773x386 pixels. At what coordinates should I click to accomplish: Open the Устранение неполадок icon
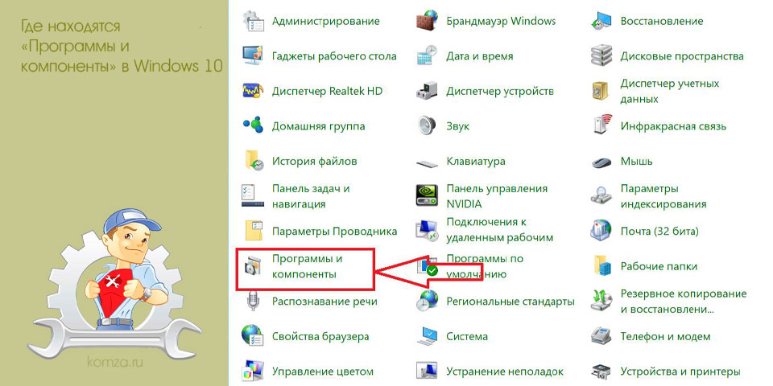[427, 372]
